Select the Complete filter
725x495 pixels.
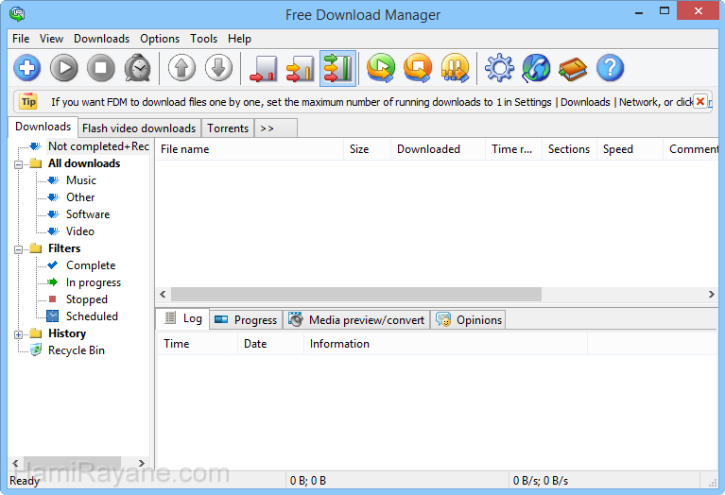pos(91,265)
